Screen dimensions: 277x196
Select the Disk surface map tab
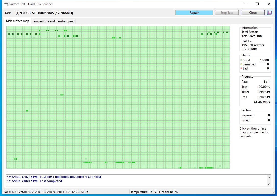pos(18,21)
